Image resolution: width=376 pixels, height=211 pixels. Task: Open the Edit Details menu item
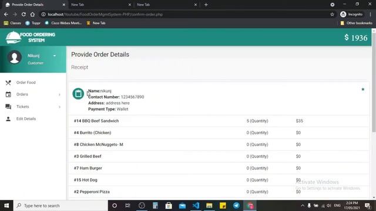[x=26, y=119]
